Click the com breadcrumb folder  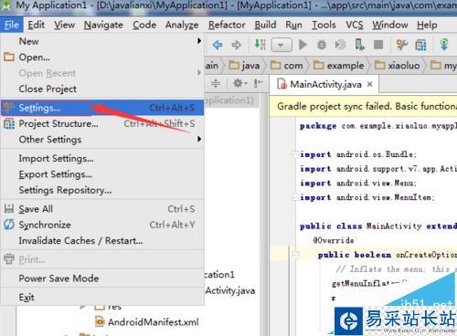tap(287, 66)
